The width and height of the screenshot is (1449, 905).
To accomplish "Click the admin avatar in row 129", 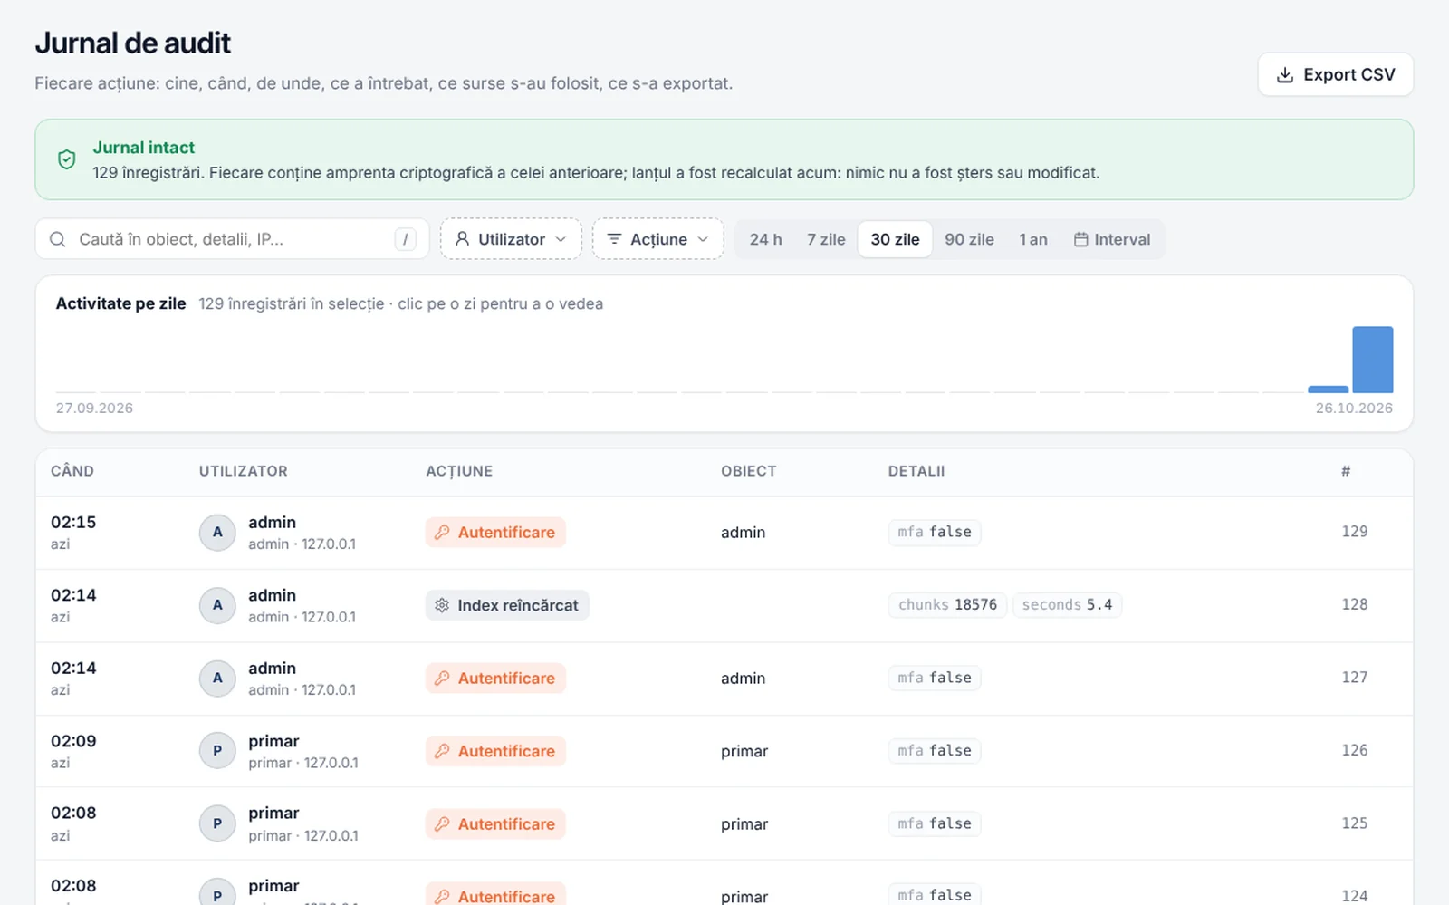I will (x=217, y=533).
